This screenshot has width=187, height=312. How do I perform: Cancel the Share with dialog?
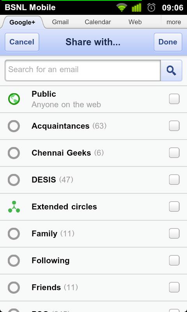point(22,42)
